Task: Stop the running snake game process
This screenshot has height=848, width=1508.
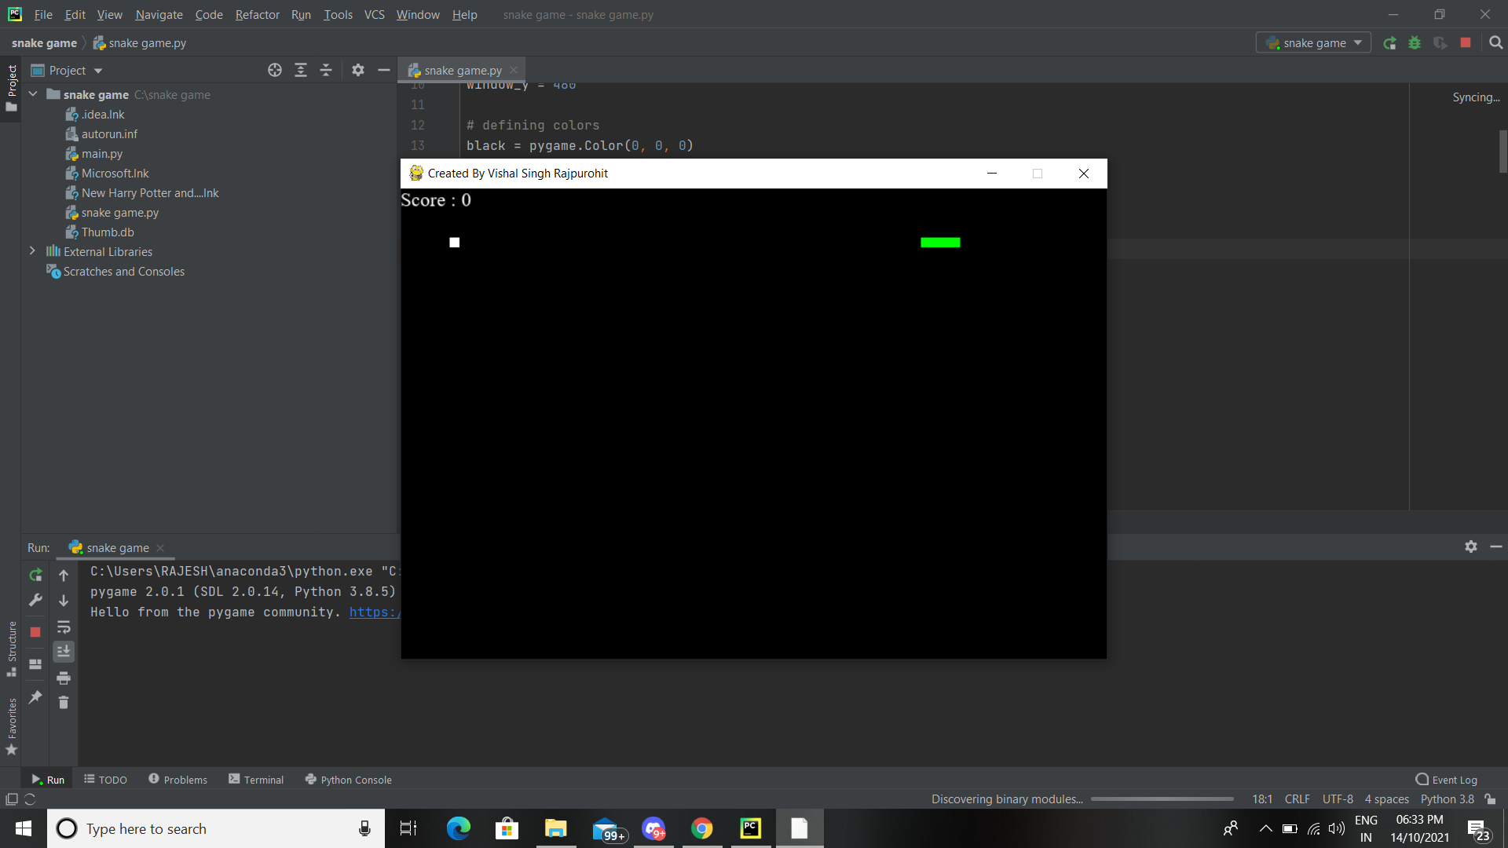Action: pos(1466,43)
